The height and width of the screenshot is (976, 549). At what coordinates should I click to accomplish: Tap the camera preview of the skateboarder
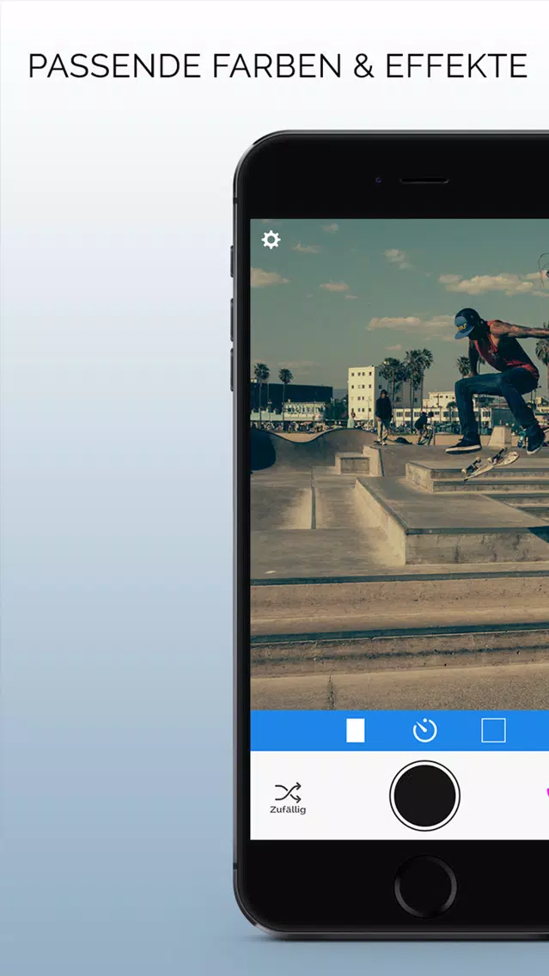pos(400,464)
